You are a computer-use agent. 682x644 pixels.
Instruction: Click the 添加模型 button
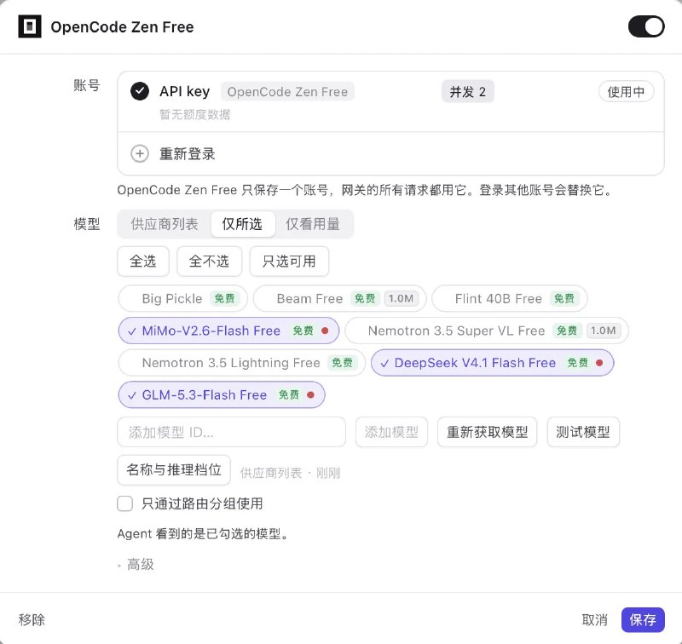[x=391, y=433]
